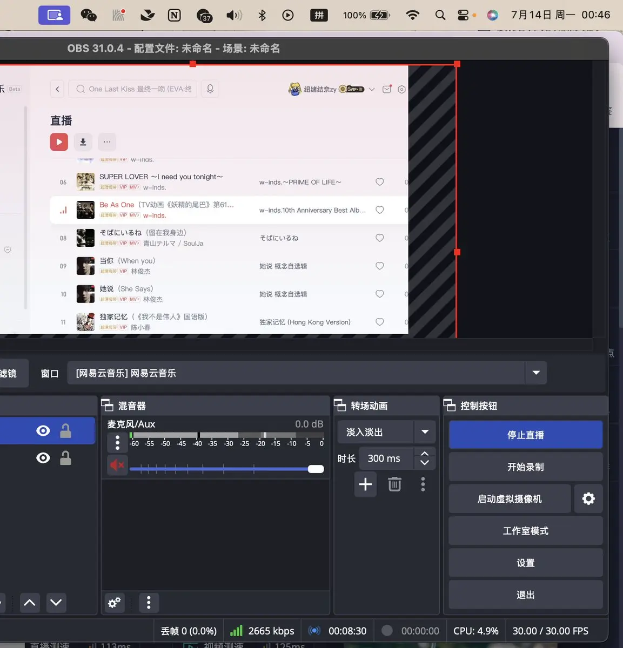This screenshot has width=623, height=648.
Task: Open 设置 button in controls
Action: 526,562
